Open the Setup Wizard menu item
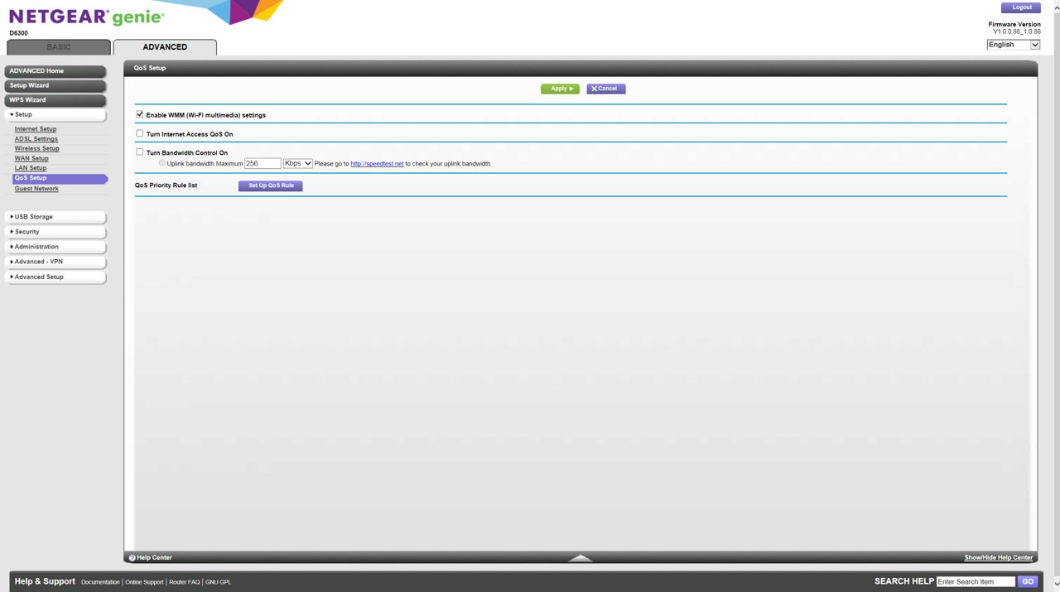The width and height of the screenshot is (1060, 592). coord(55,85)
